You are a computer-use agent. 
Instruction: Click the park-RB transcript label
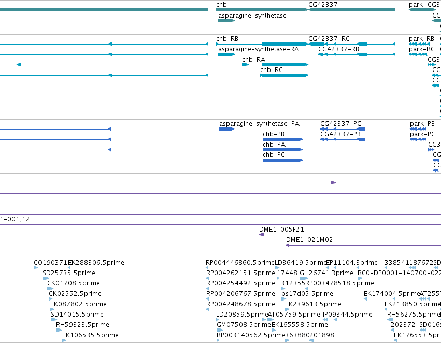coord(421,39)
